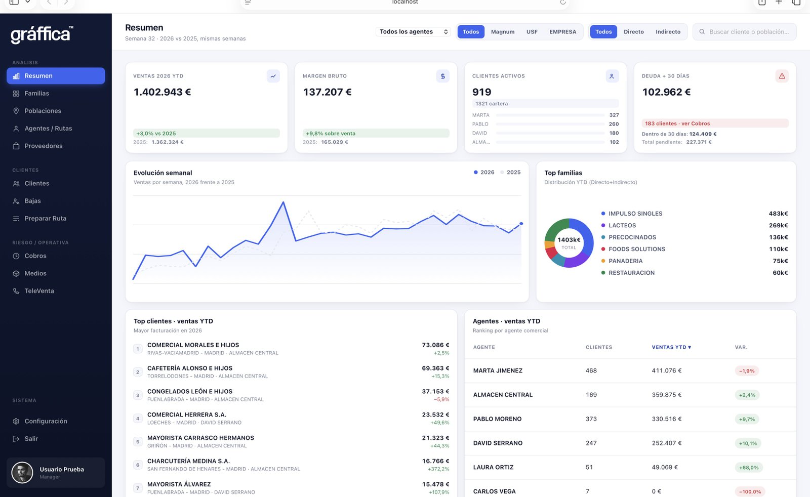Viewport: 810px width, 497px height.
Task: Open the MARTA JIMENEZ agent row
Action: 630,371
